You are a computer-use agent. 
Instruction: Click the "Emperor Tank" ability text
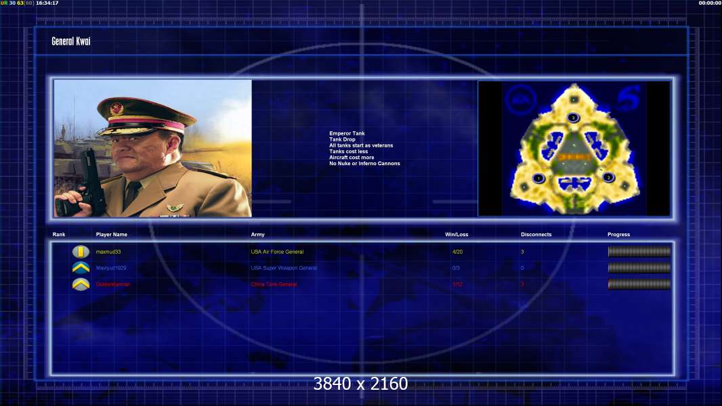(x=347, y=133)
